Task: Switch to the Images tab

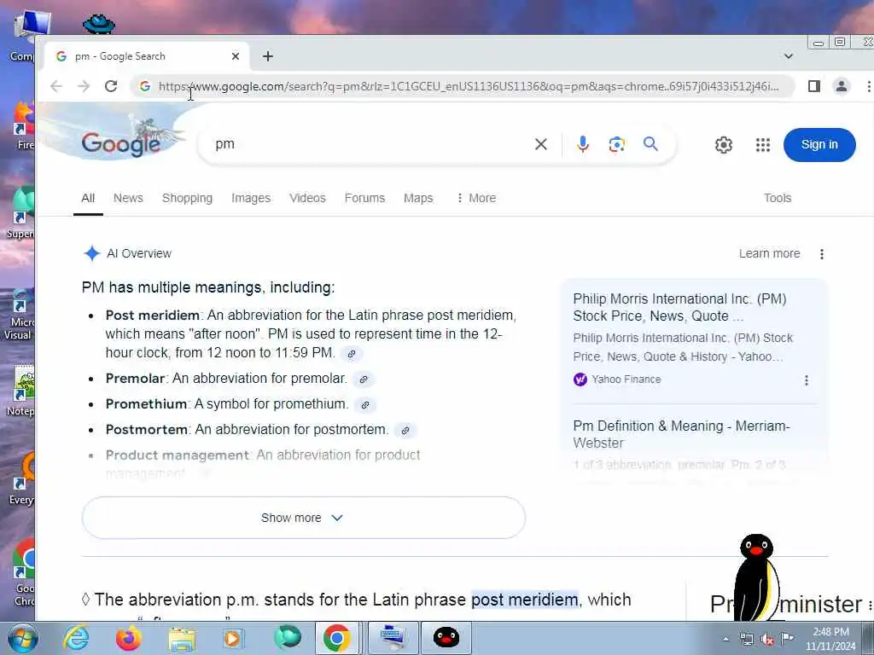Action: tap(251, 198)
